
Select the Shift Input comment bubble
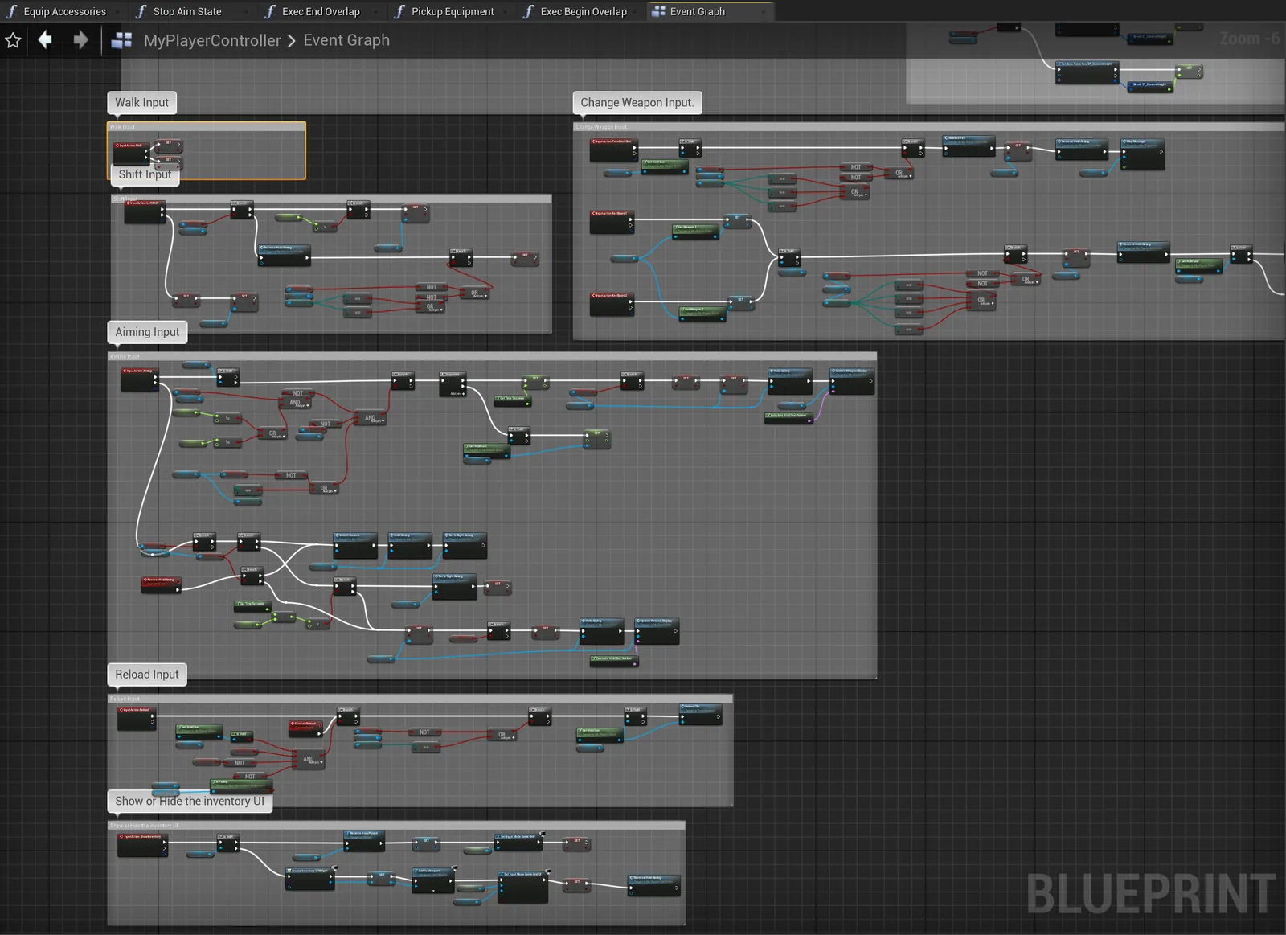point(145,174)
